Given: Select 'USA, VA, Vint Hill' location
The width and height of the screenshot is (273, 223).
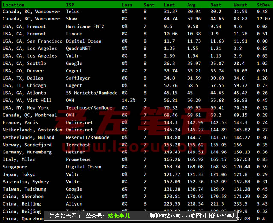Looking at the screenshot, I should tap(27, 100).
